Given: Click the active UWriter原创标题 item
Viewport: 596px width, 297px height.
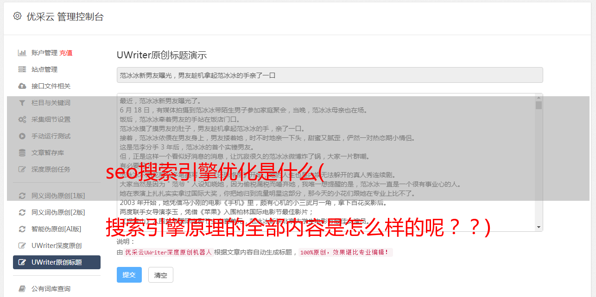Looking at the screenshot, I should [57, 262].
